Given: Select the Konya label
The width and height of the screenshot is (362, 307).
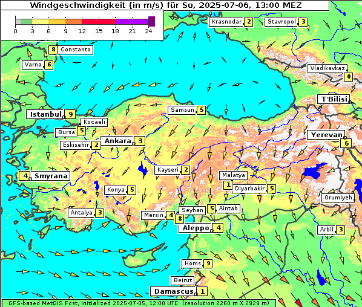Looking at the screenshot, I should coord(116,190).
